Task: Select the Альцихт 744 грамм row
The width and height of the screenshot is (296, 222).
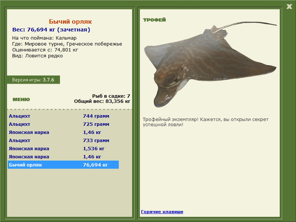Action: [x=63, y=116]
